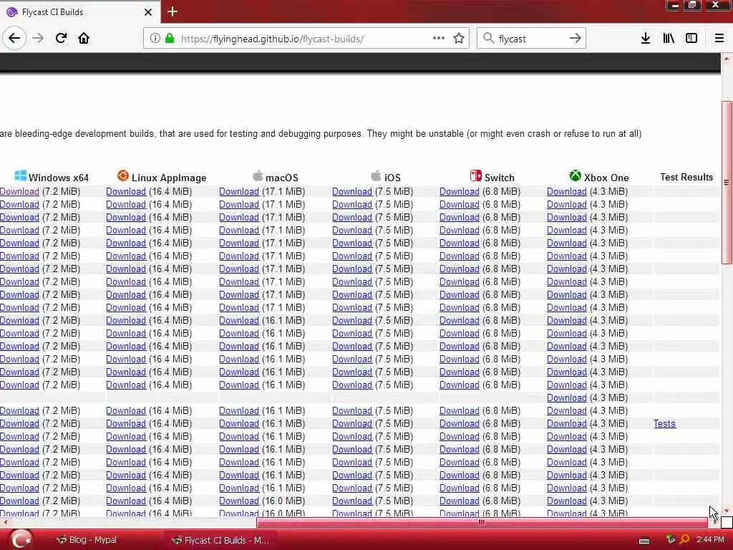733x550 pixels.
Task: Open the Tests link in Test Results column
Action: (664, 424)
